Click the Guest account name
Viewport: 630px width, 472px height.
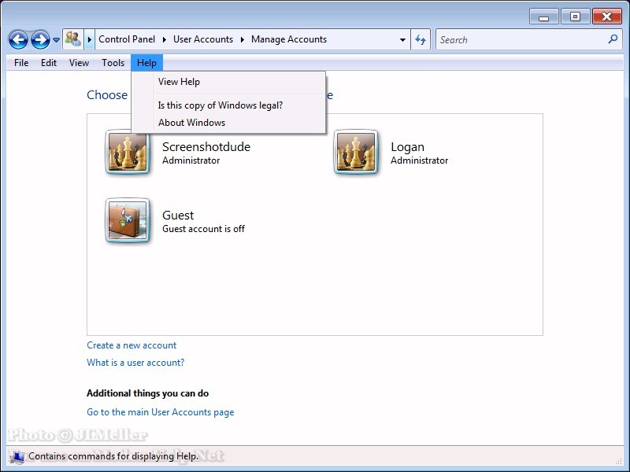178,216
